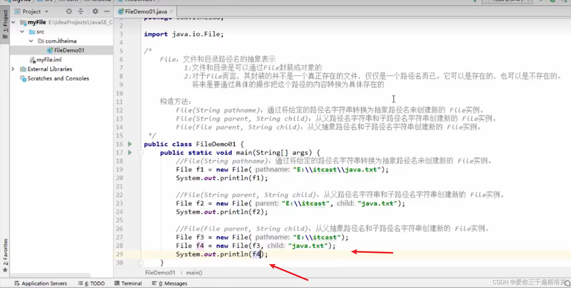Open the 6: TODO tool window
This screenshot has height=288, width=571.
coord(91,283)
